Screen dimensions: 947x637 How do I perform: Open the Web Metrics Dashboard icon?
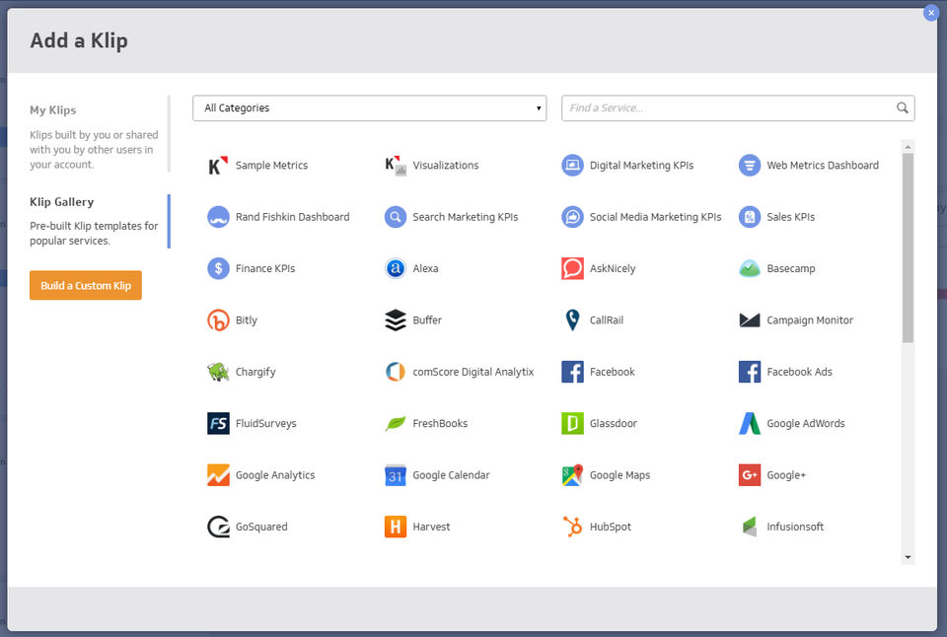coord(750,166)
